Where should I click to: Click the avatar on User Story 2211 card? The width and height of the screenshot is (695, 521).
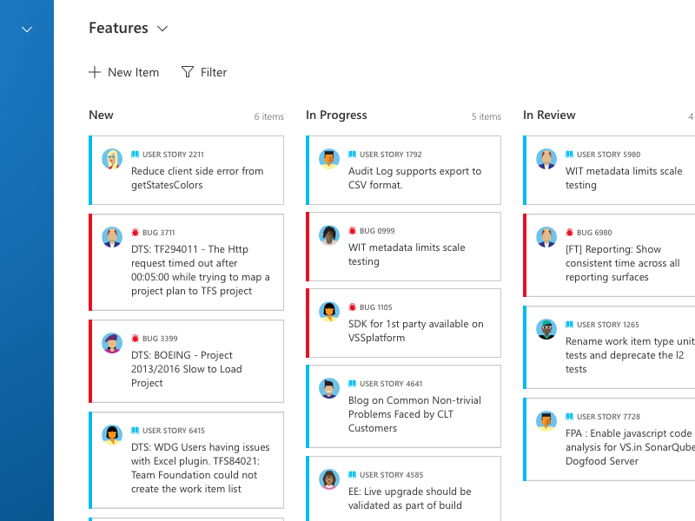(x=112, y=159)
